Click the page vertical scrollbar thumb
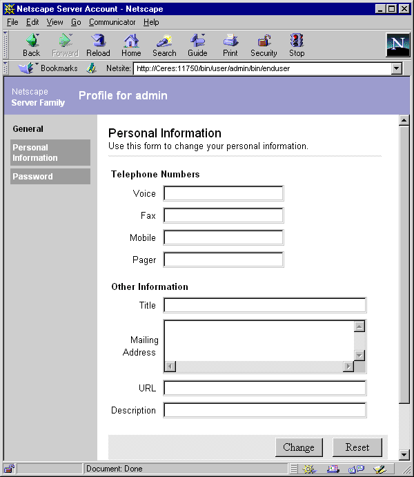This screenshot has width=414, height=477. coord(404,264)
